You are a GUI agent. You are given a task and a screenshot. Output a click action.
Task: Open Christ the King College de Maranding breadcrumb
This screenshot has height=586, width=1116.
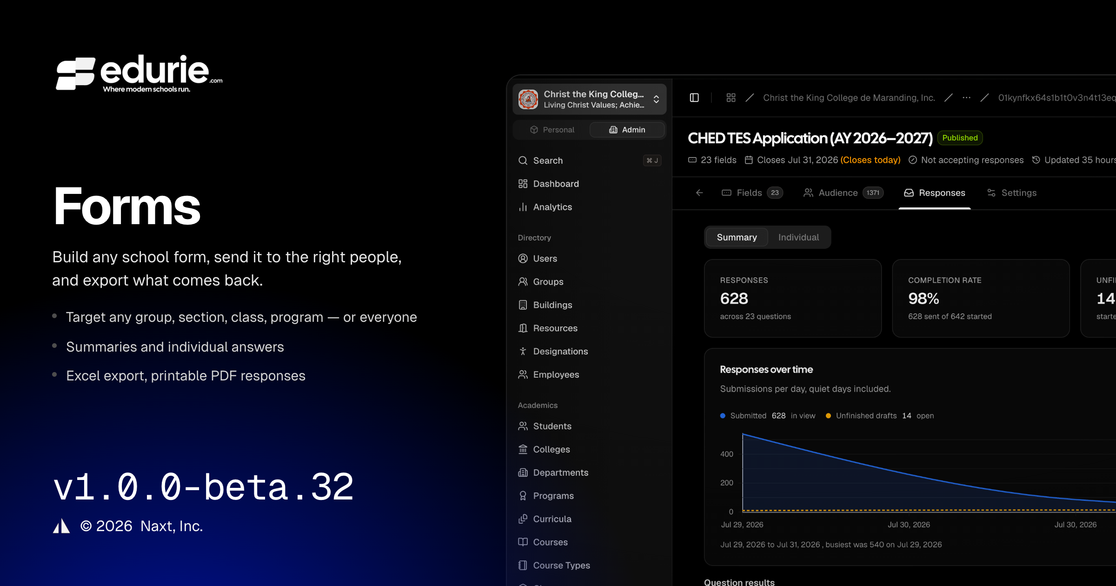point(849,98)
